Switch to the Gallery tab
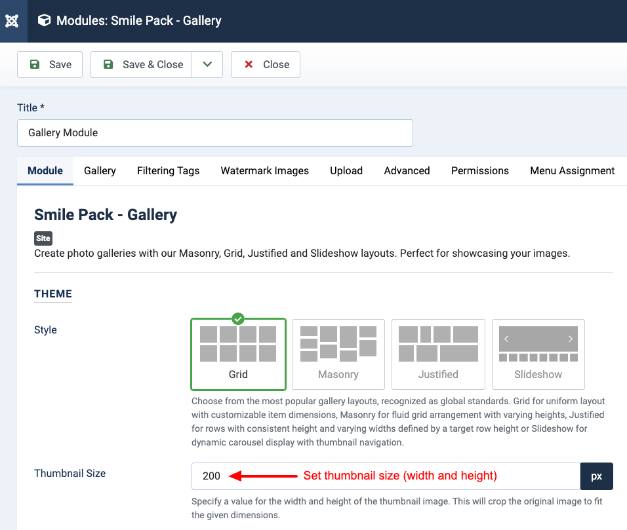 click(x=100, y=170)
